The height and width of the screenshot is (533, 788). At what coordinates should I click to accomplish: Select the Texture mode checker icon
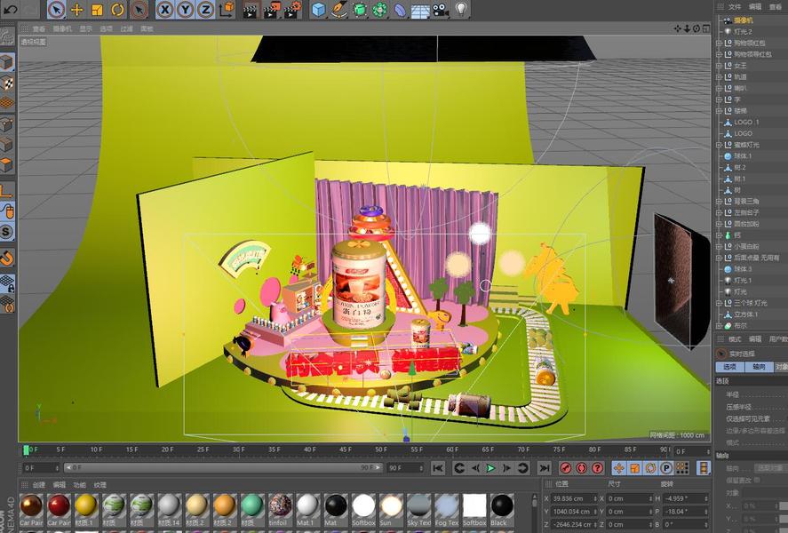(x=7, y=83)
